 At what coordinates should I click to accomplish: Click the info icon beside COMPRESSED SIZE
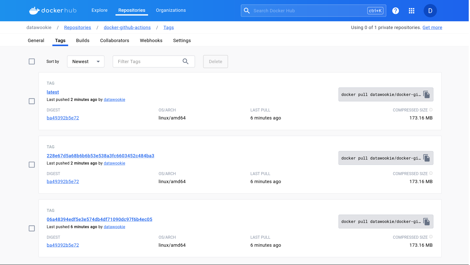tap(431, 109)
